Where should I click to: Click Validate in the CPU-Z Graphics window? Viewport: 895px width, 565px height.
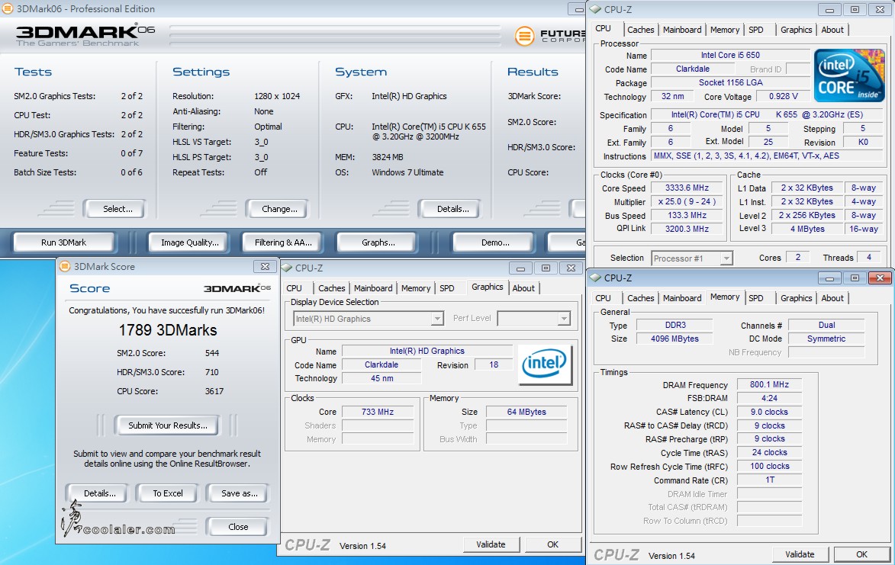(x=491, y=544)
